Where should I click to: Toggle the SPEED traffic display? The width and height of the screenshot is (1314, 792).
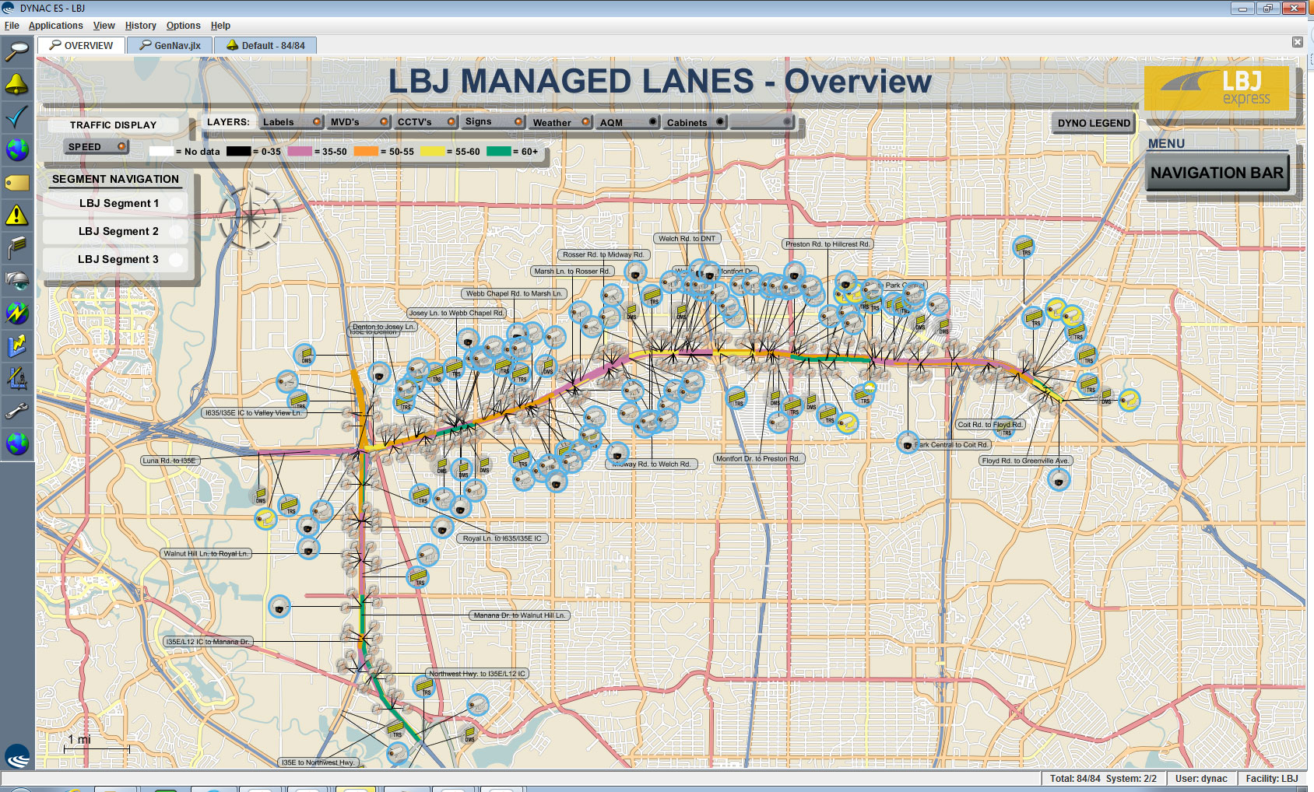click(97, 146)
